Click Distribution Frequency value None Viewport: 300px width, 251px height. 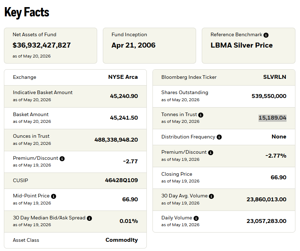coord(279,137)
